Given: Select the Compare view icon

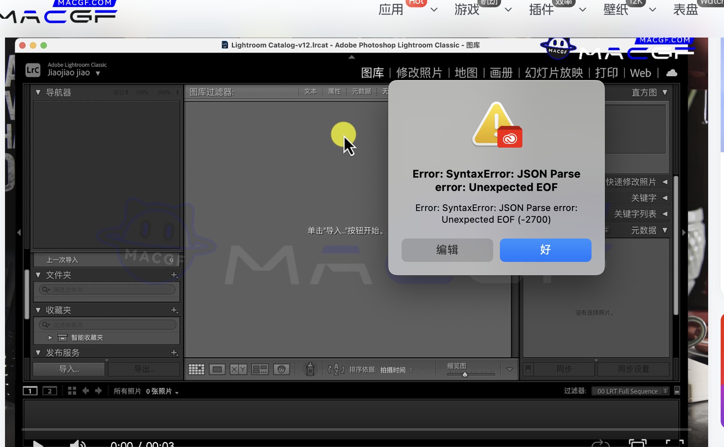Looking at the screenshot, I should [x=238, y=369].
